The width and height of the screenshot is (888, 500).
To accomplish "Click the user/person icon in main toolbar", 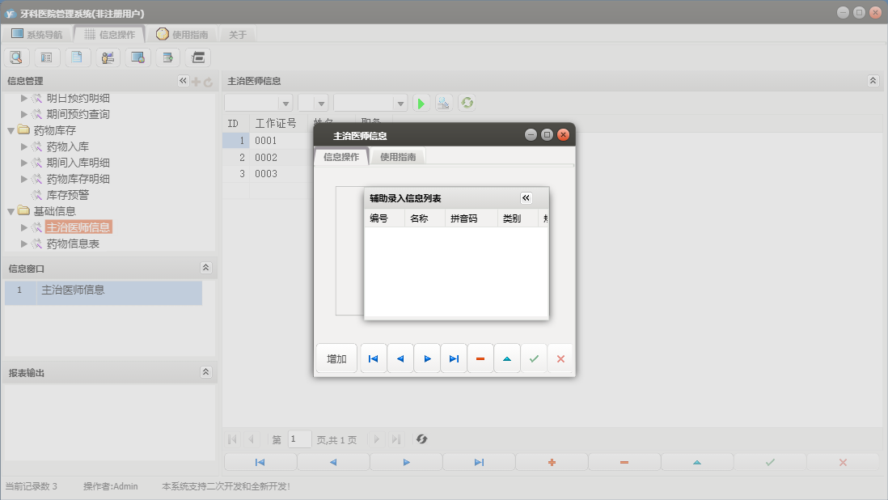I will pyautogui.click(x=108, y=57).
